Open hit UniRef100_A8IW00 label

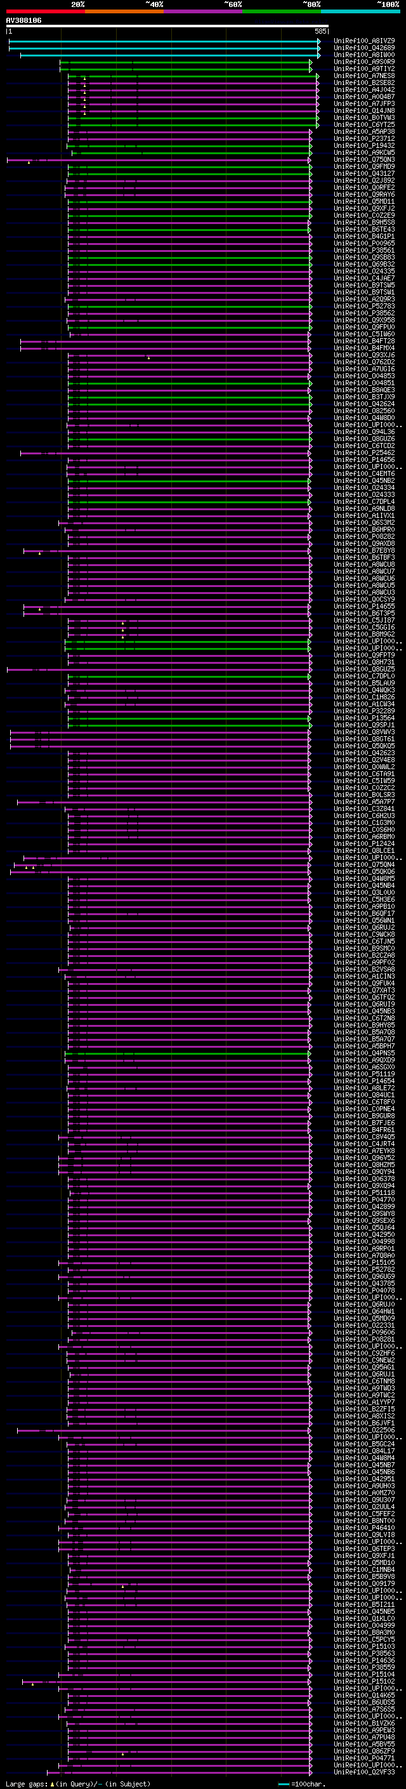click(364, 55)
